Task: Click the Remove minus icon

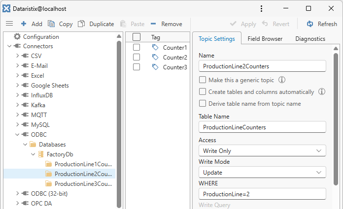Action: click(x=153, y=24)
